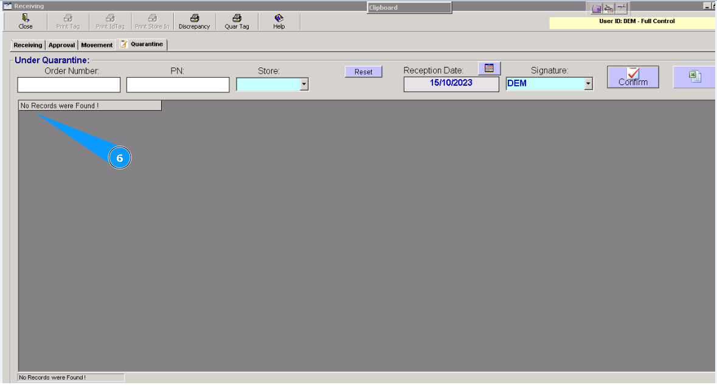Print a Quar Tag
Image resolution: width=717 pixels, height=385 pixels.
[x=237, y=22]
